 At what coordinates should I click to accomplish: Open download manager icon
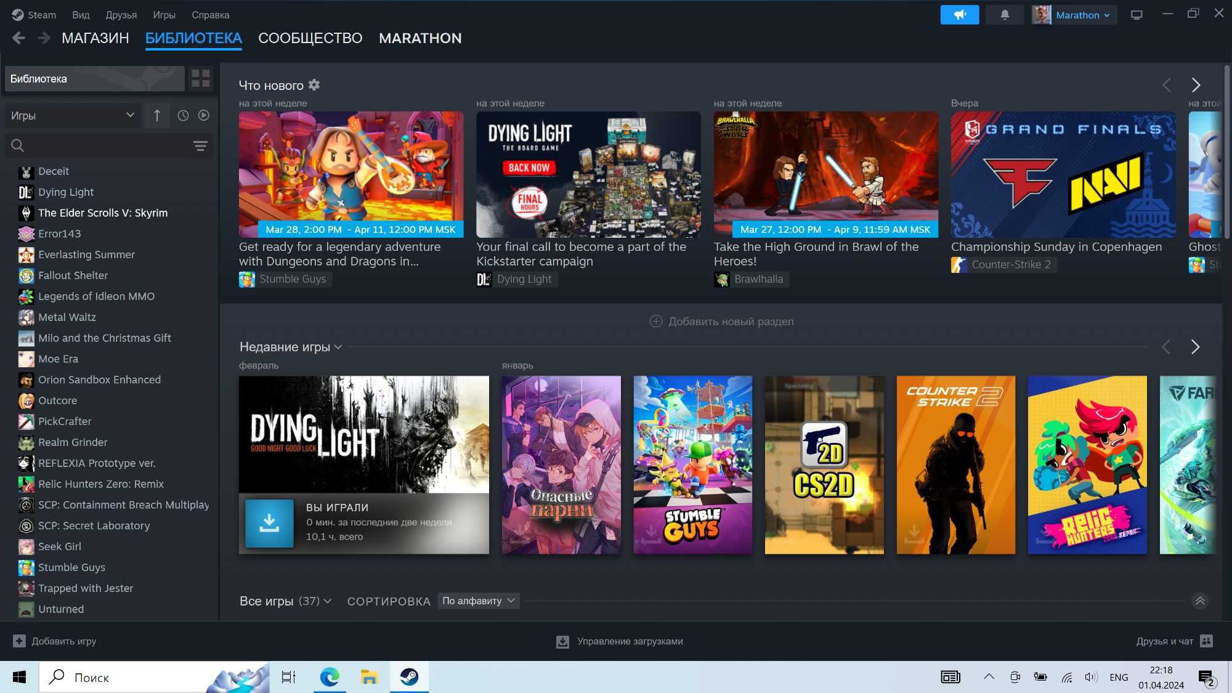click(x=562, y=642)
